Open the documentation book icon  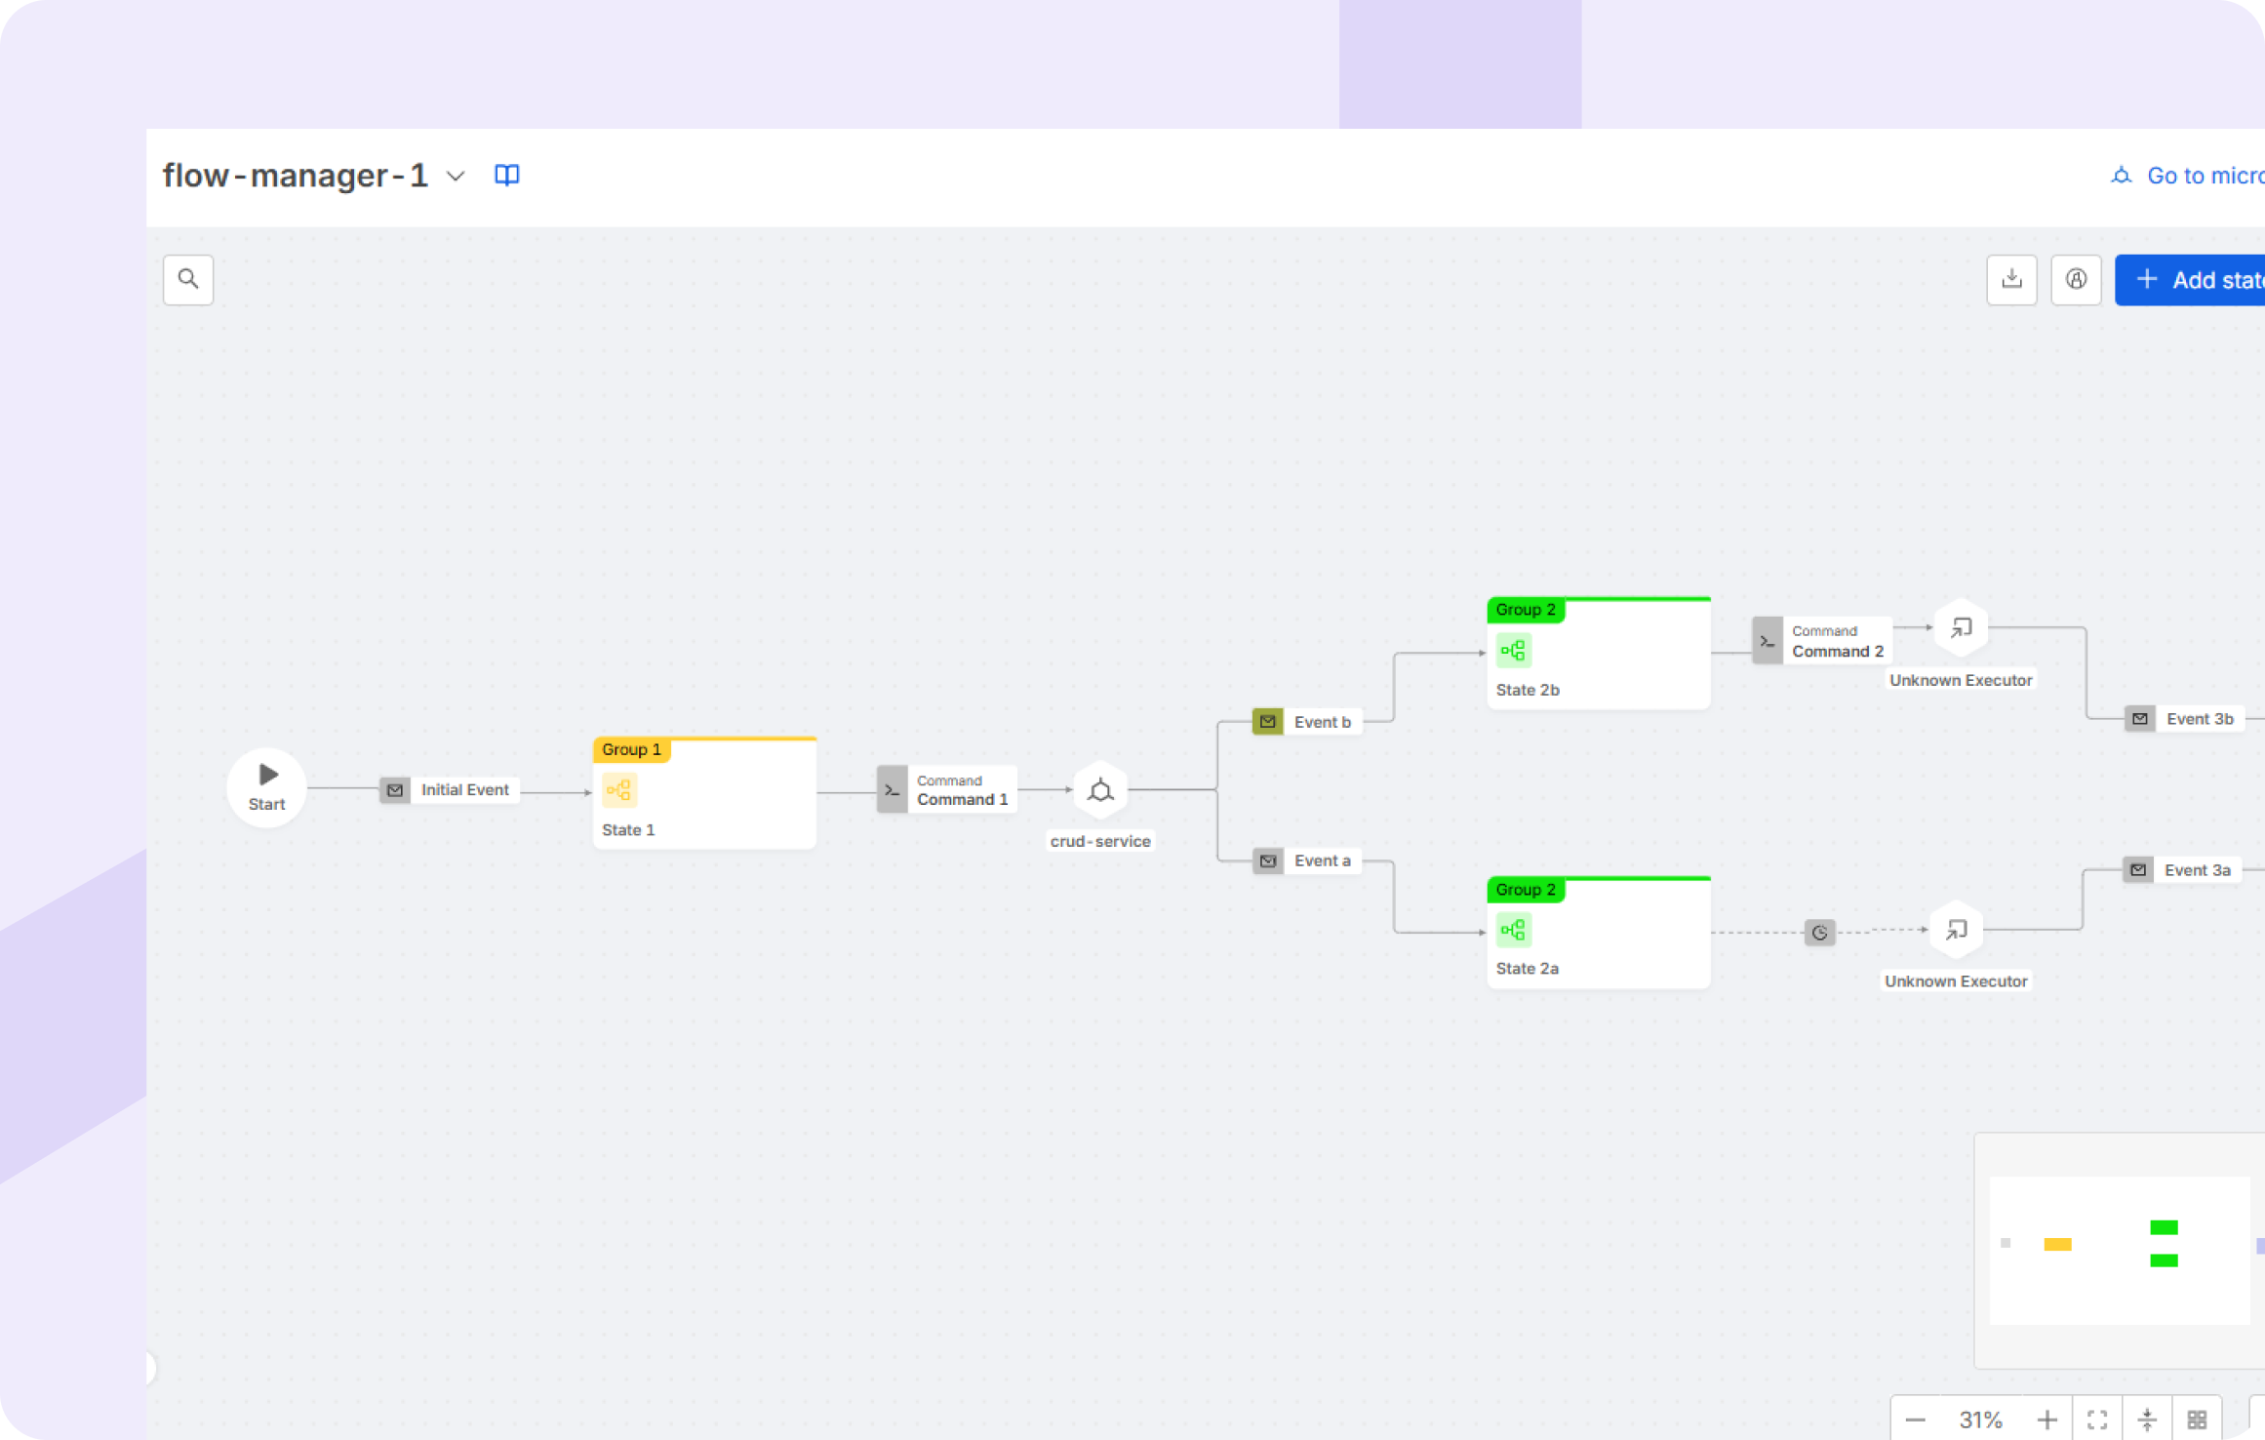point(507,175)
